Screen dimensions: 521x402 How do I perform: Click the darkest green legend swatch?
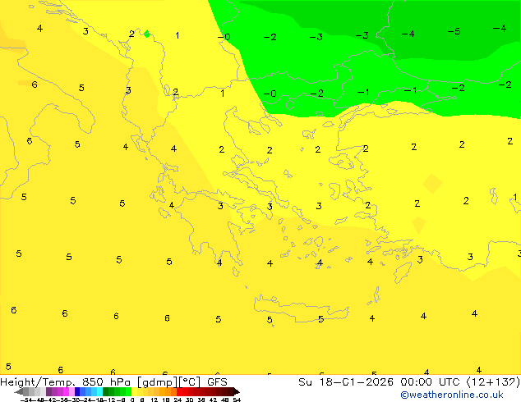[106, 392]
